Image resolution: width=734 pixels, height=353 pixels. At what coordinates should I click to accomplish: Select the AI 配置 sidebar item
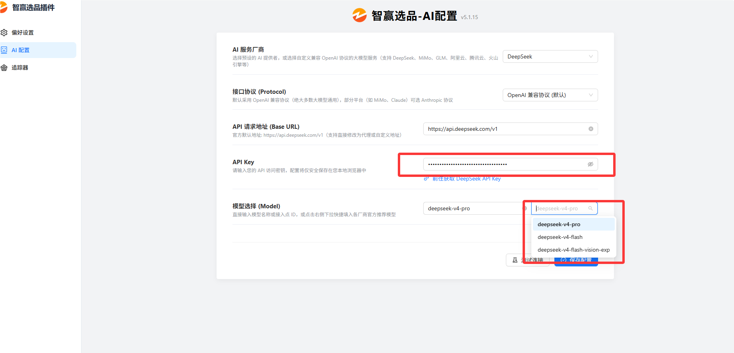click(38, 50)
